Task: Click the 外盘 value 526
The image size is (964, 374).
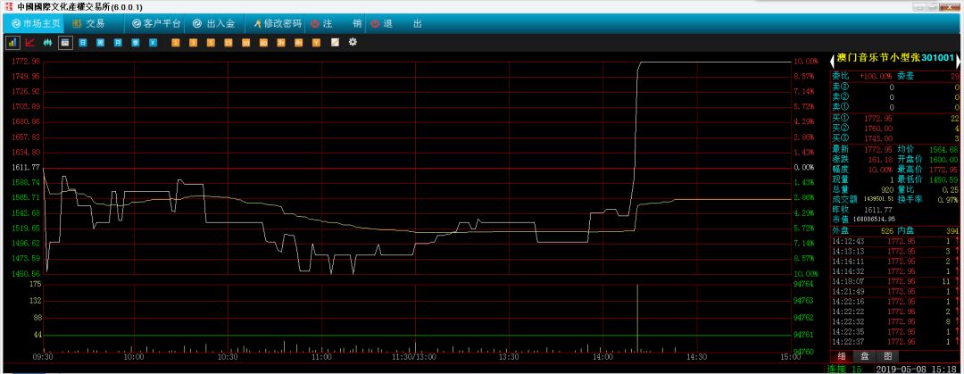Action: (x=886, y=230)
